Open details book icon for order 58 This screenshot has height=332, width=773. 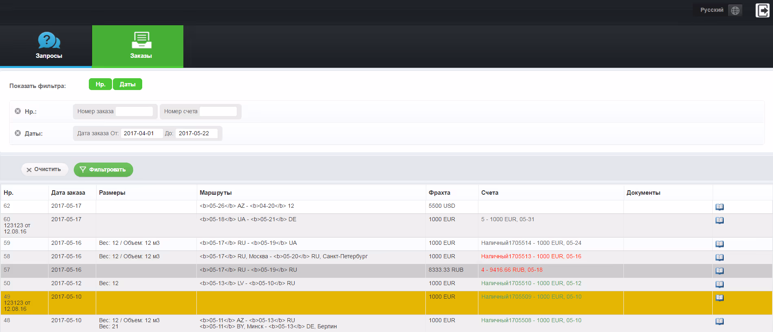(x=720, y=257)
